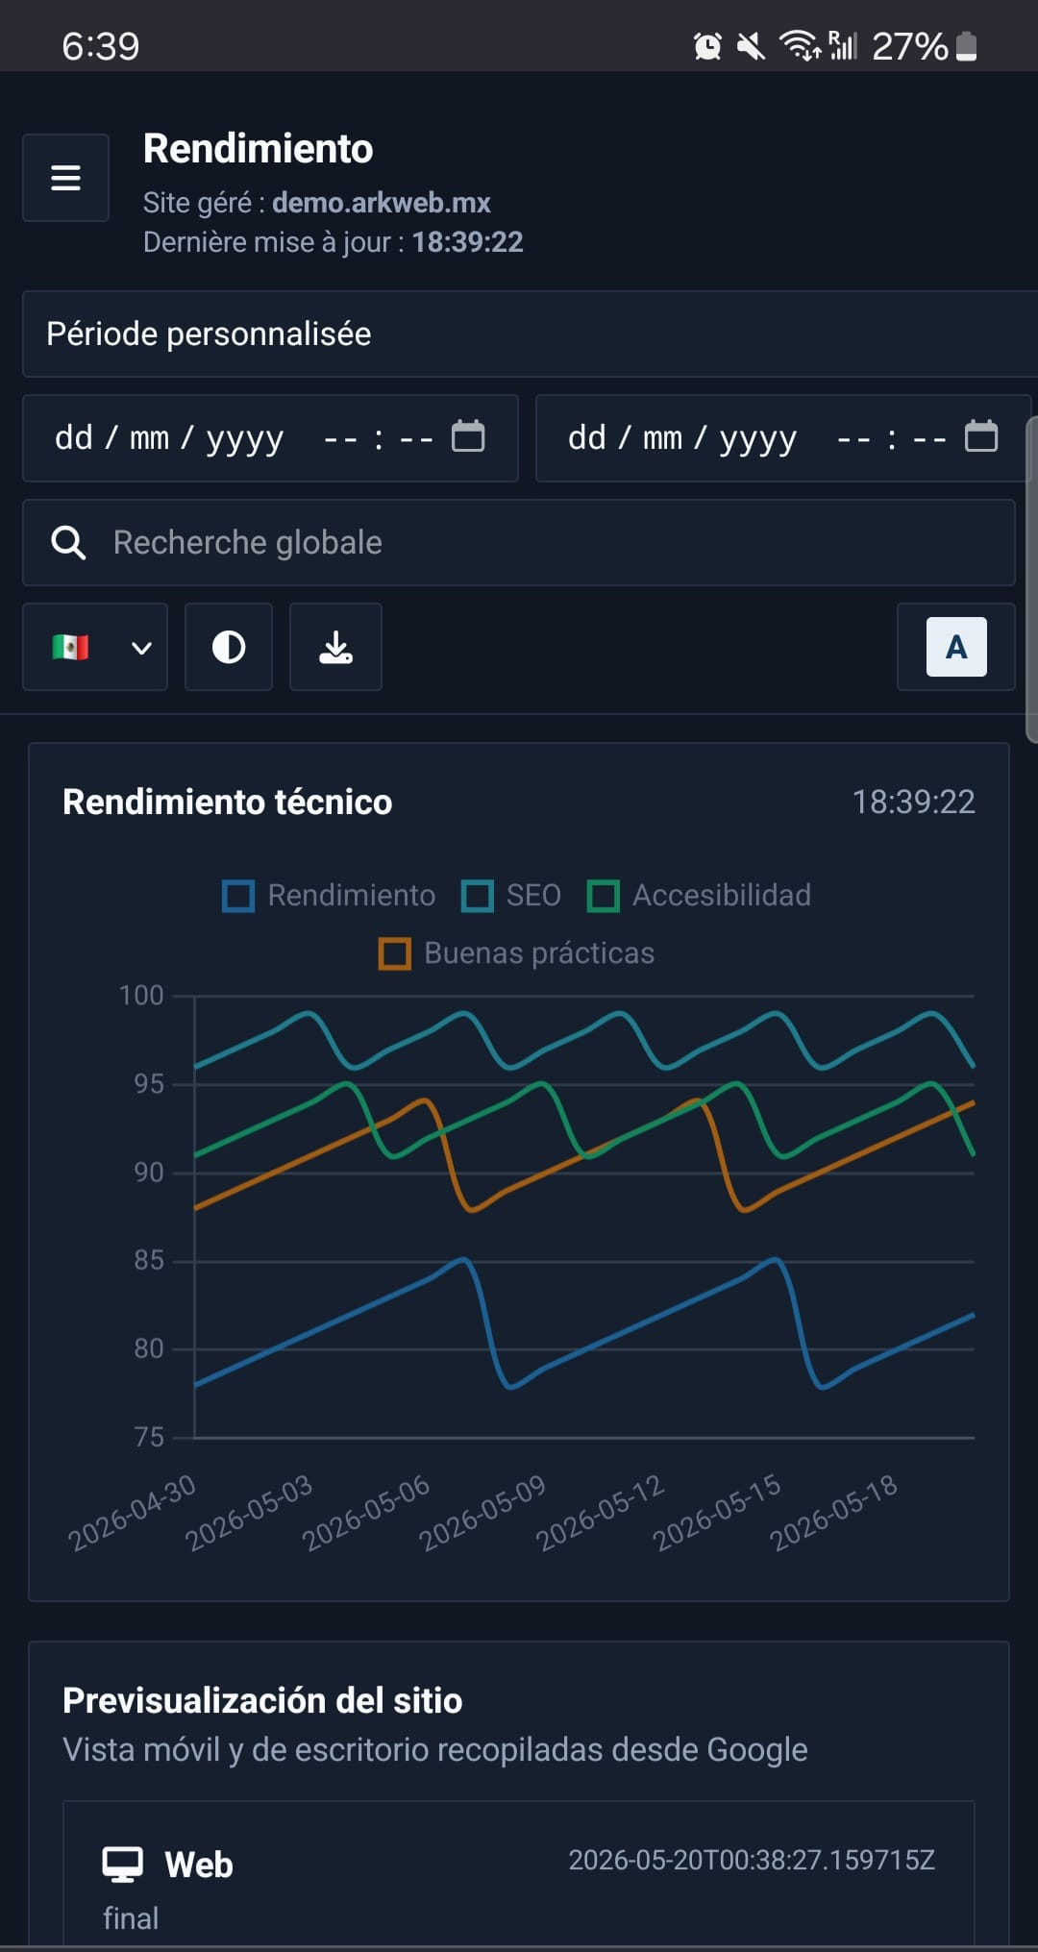Click the 18:39:22 chart timestamp
Image resolution: width=1038 pixels, height=1952 pixels.
click(913, 802)
